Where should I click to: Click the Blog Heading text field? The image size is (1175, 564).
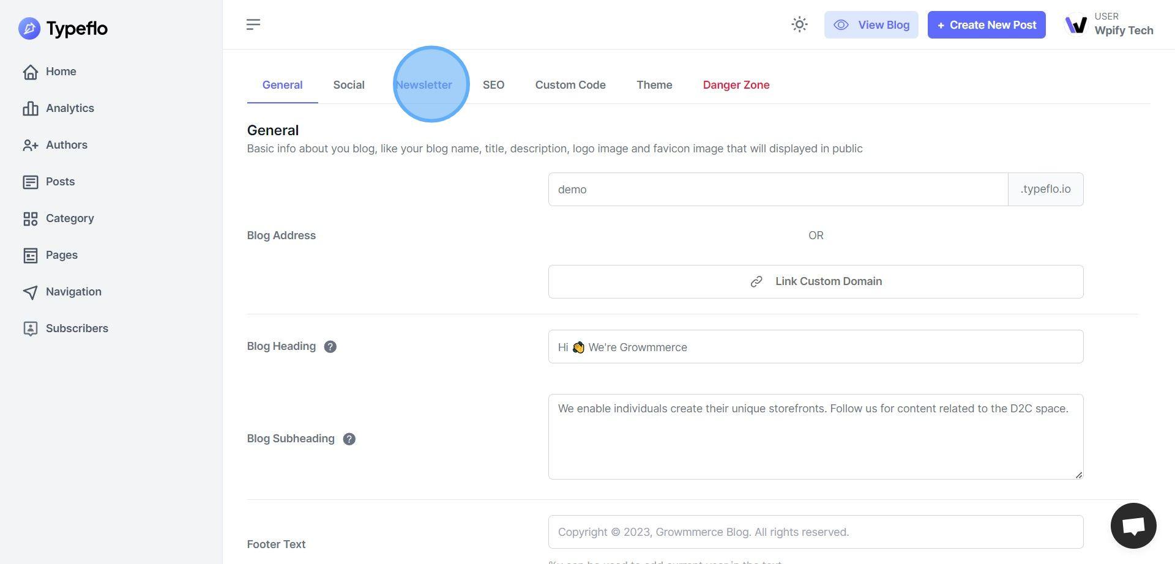point(815,347)
